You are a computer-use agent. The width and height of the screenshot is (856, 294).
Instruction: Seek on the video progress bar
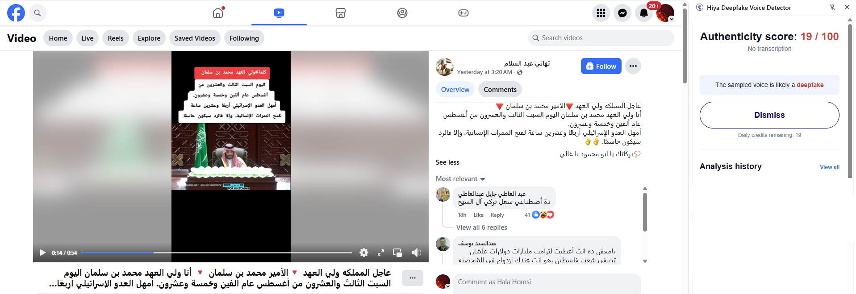216,253
